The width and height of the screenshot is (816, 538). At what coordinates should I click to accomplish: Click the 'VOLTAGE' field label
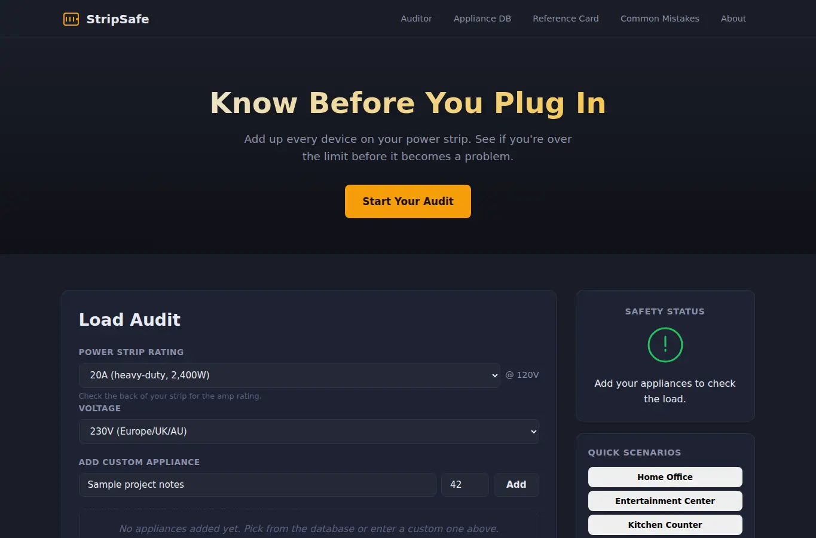pyautogui.click(x=100, y=408)
